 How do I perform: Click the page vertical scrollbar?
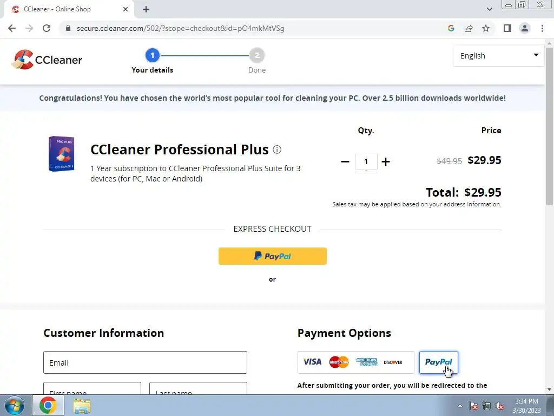coord(549,126)
